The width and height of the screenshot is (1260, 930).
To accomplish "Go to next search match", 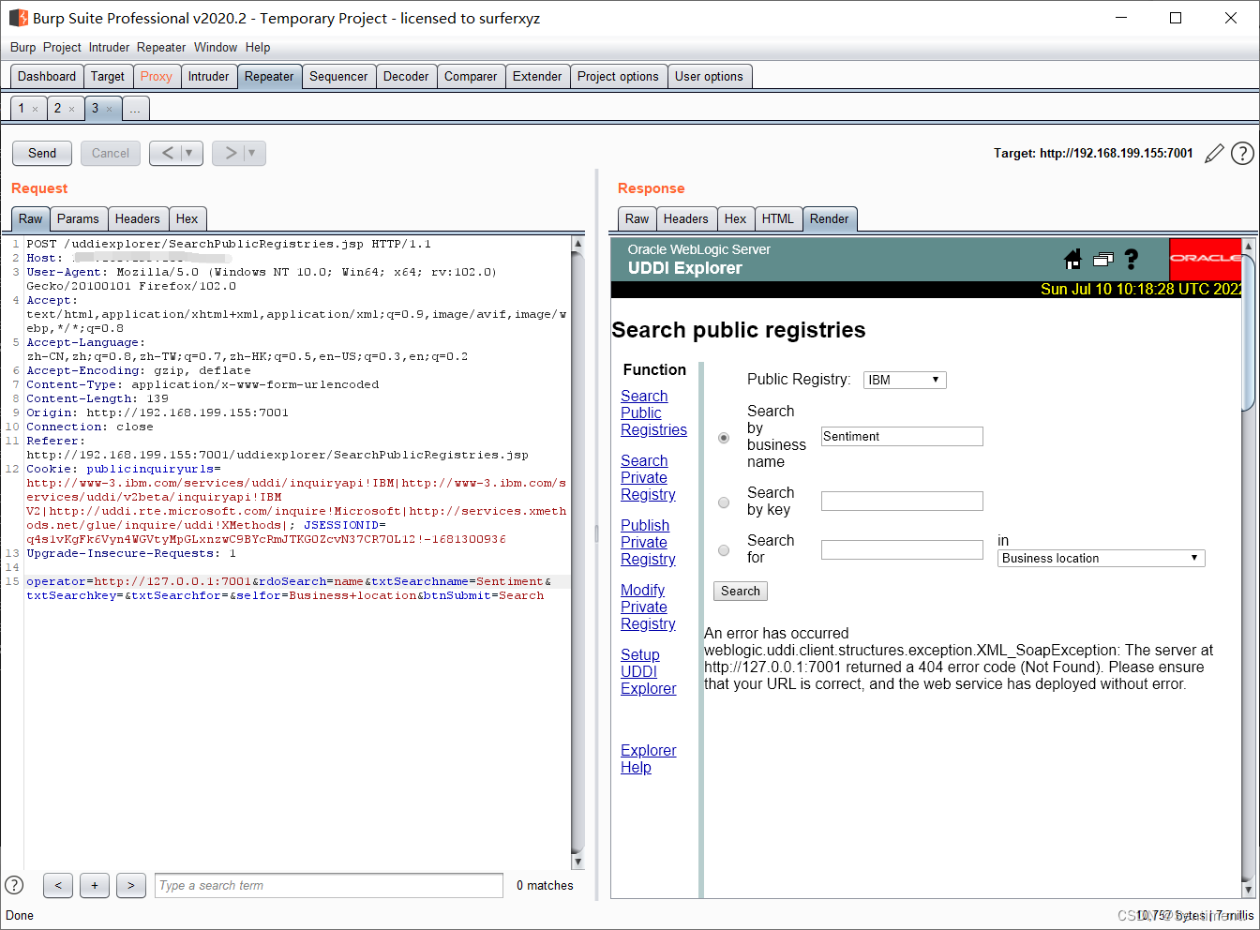I will click(x=131, y=885).
